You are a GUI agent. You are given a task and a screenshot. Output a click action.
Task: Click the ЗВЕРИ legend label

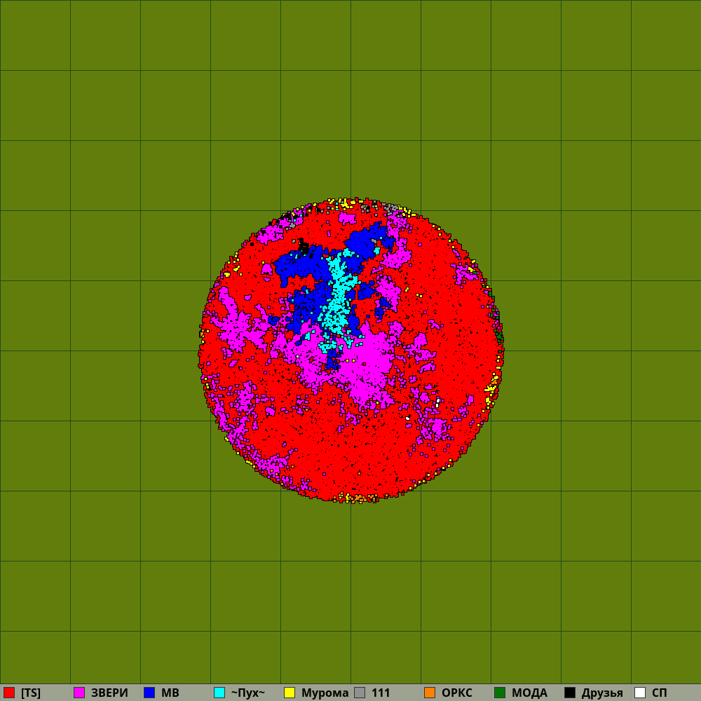pos(109,693)
